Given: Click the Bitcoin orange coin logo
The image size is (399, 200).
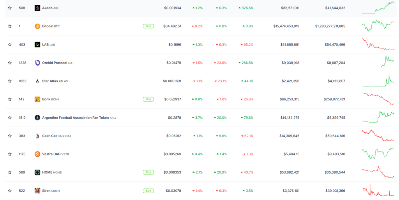Looking at the screenshot, I should tap(37, 26).
